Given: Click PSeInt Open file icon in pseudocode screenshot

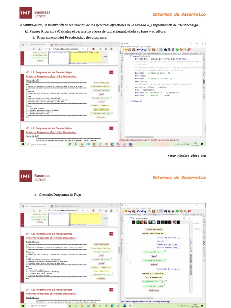Looking at the screenshot, I should click(x=126, y=50).
